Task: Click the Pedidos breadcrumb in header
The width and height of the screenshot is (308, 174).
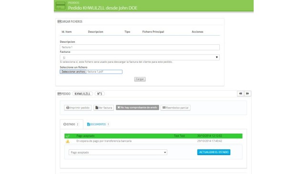Action: click(73, 3)
